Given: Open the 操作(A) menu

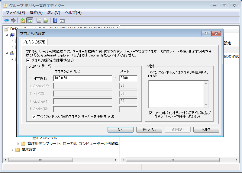Looking at the screenshot, I should (x=36, y=12).
